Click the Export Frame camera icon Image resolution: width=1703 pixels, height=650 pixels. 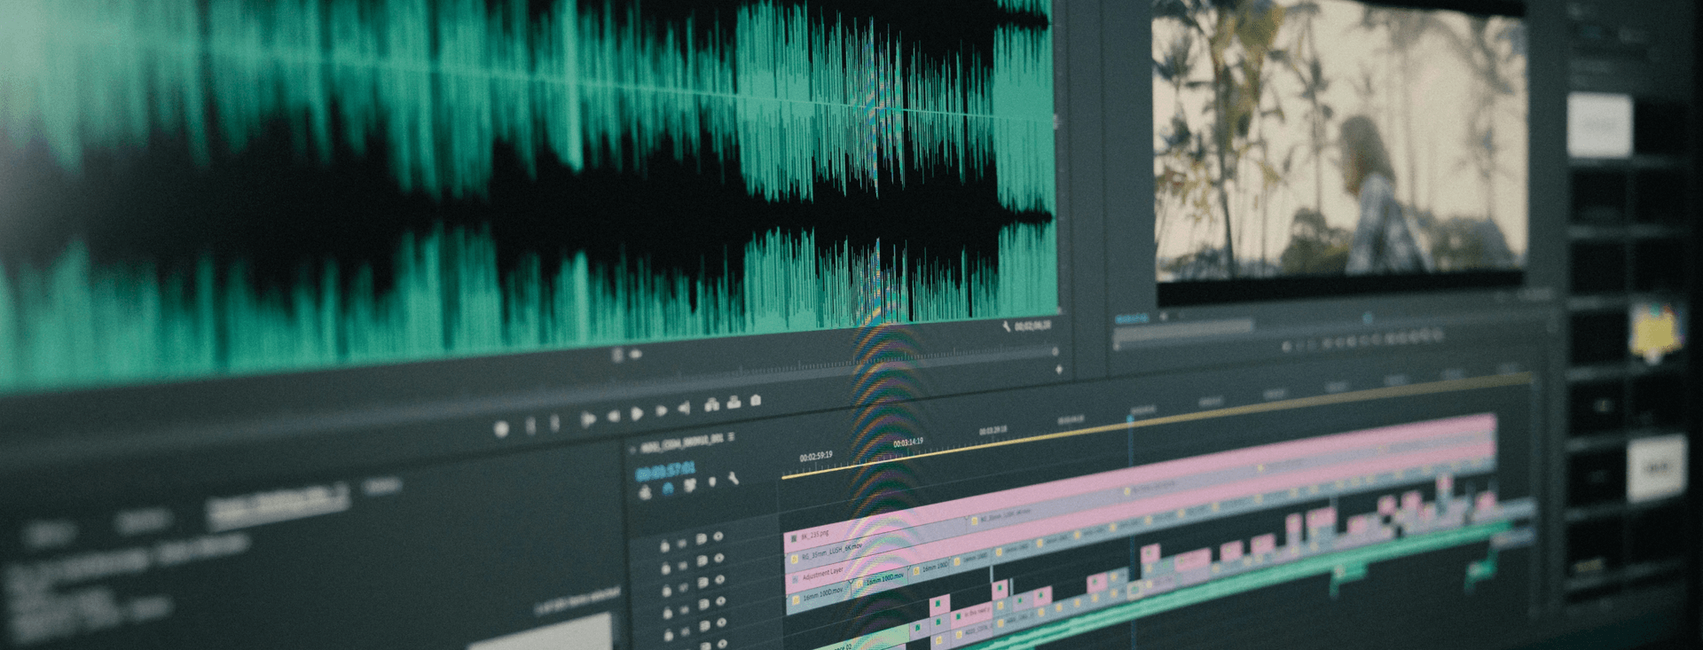pos(756,401)
